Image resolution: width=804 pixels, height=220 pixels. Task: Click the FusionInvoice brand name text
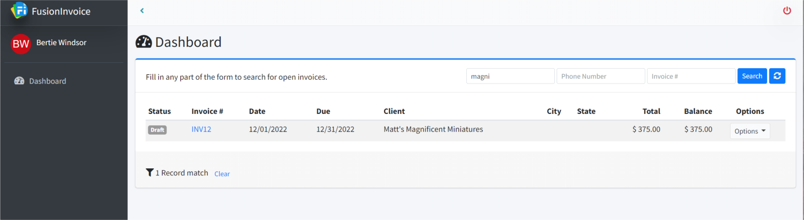click(61, 11)
